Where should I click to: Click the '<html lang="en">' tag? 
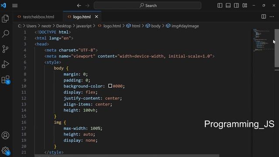(54, 38)
